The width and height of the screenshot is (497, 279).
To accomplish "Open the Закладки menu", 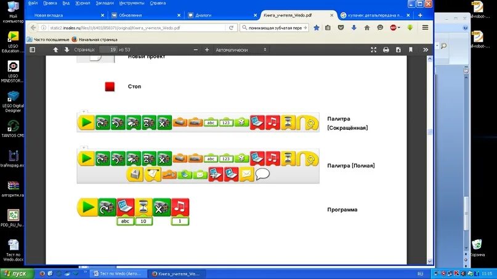I will [105, 3].
